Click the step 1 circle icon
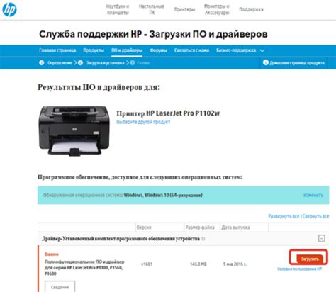 pyautogui.click(x=42, y=63)
